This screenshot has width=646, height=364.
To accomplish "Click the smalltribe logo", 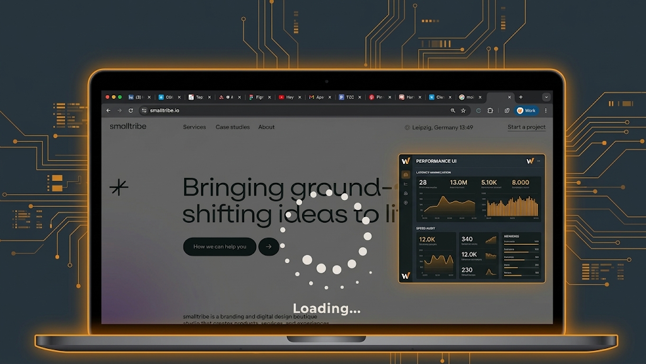I will [128, 126].
